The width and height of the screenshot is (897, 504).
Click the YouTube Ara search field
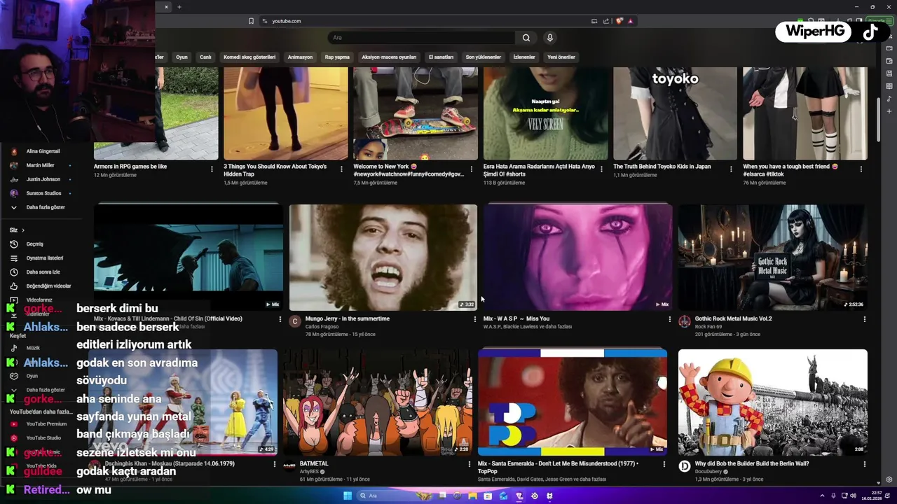pos(420,38)
